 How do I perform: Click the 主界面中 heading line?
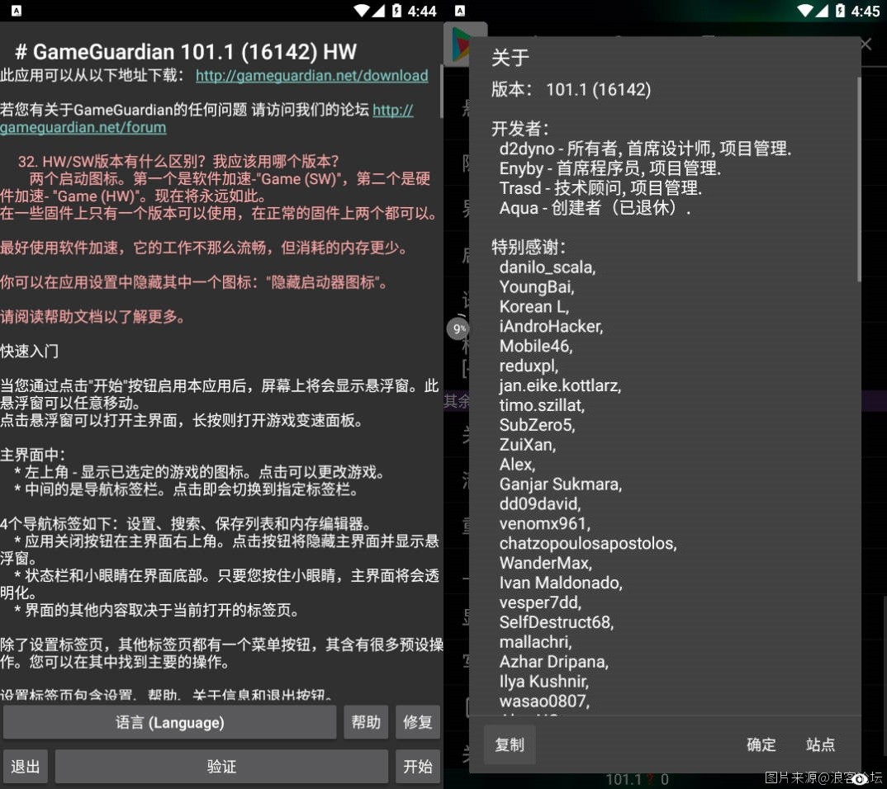pyautogui.click(x=33, y=455)
